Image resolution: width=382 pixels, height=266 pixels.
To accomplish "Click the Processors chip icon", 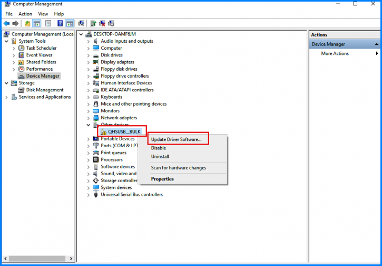I will click(x=96, y=159).
